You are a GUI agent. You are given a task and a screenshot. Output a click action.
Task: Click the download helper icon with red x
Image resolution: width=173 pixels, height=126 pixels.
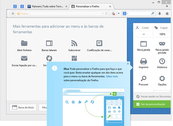[x=113, y=13]
